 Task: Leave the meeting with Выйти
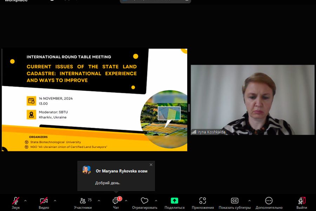(302, 203)
